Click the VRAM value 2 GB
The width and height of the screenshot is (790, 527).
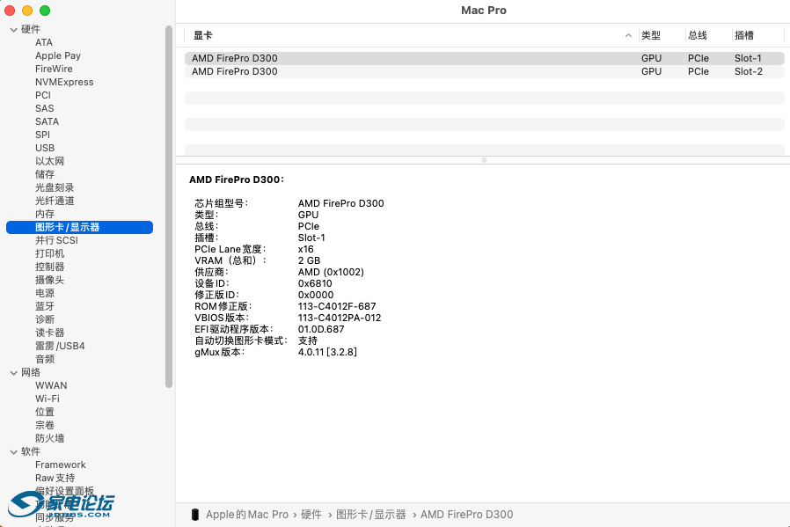pos(309,260)
